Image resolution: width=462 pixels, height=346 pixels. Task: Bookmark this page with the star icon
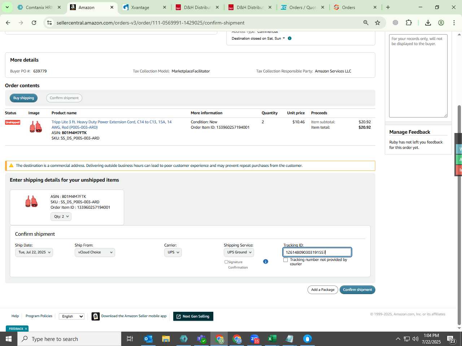point(378,23)
